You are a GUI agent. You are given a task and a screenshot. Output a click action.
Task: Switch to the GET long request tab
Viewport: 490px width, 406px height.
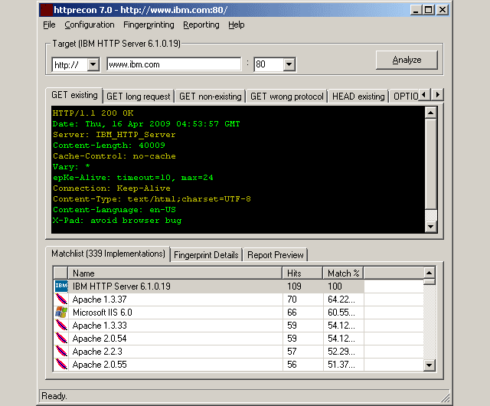pyautogui.click(x=139, y=97)
